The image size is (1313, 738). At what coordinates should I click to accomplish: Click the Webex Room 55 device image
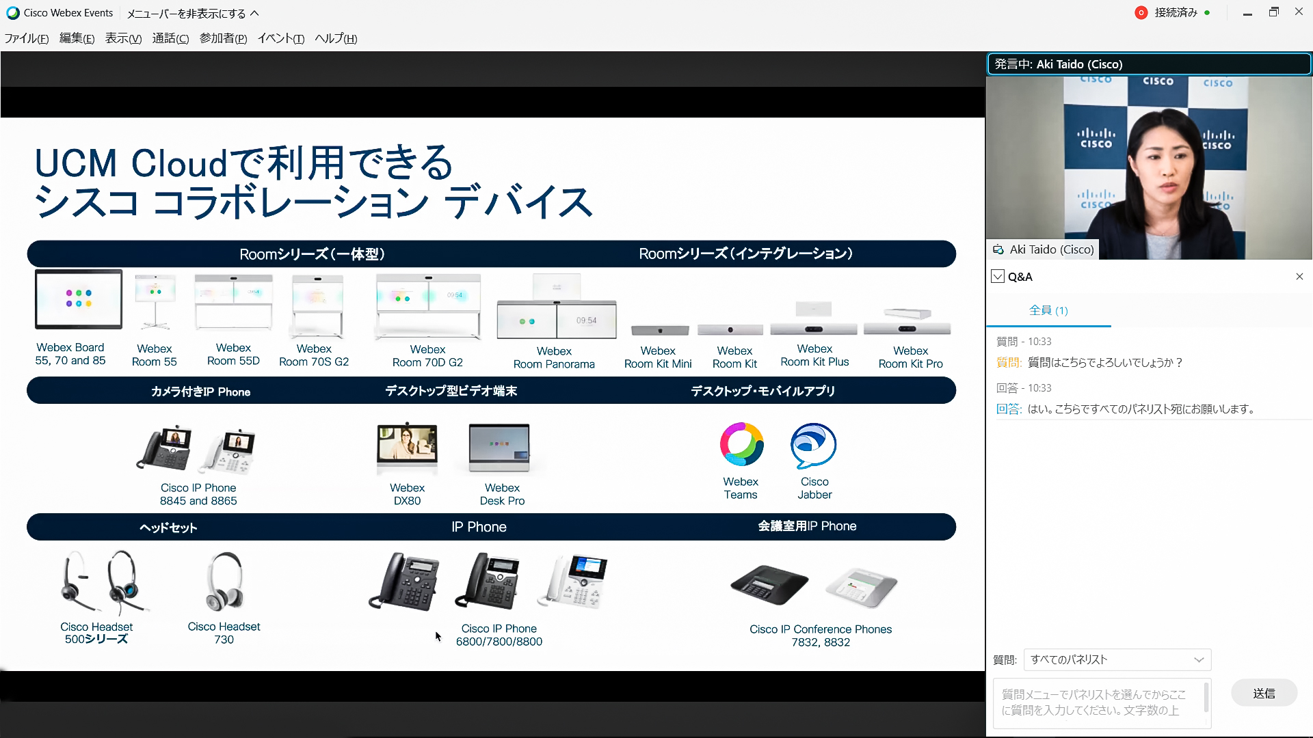coord(155,301)
